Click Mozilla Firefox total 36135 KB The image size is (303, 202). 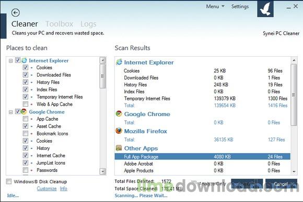click(x=224, y=140)
